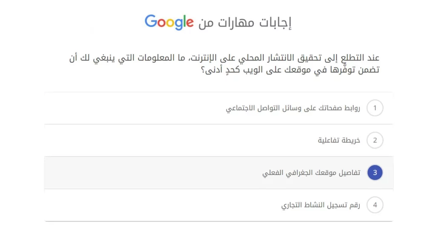Click the blue filled circle marking answer 3
Image resolution: width=436 pixels, height=245 pixels.
pos(375,172)
